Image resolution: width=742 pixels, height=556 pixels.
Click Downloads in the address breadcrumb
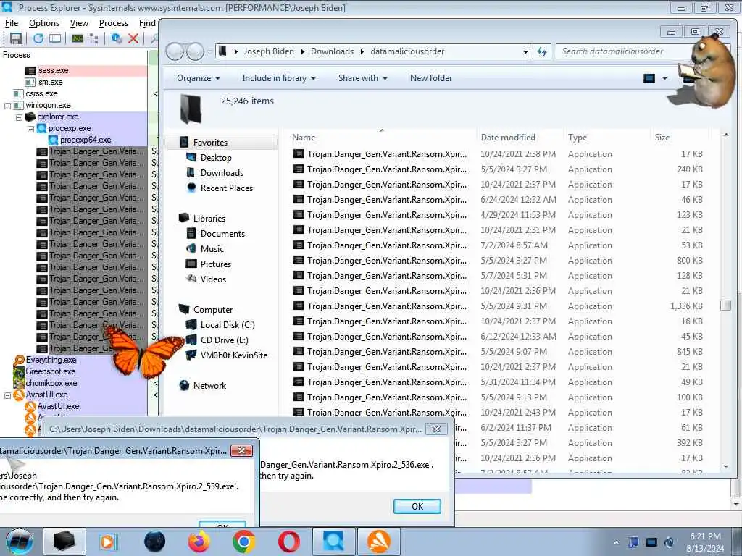coord(332,51)
